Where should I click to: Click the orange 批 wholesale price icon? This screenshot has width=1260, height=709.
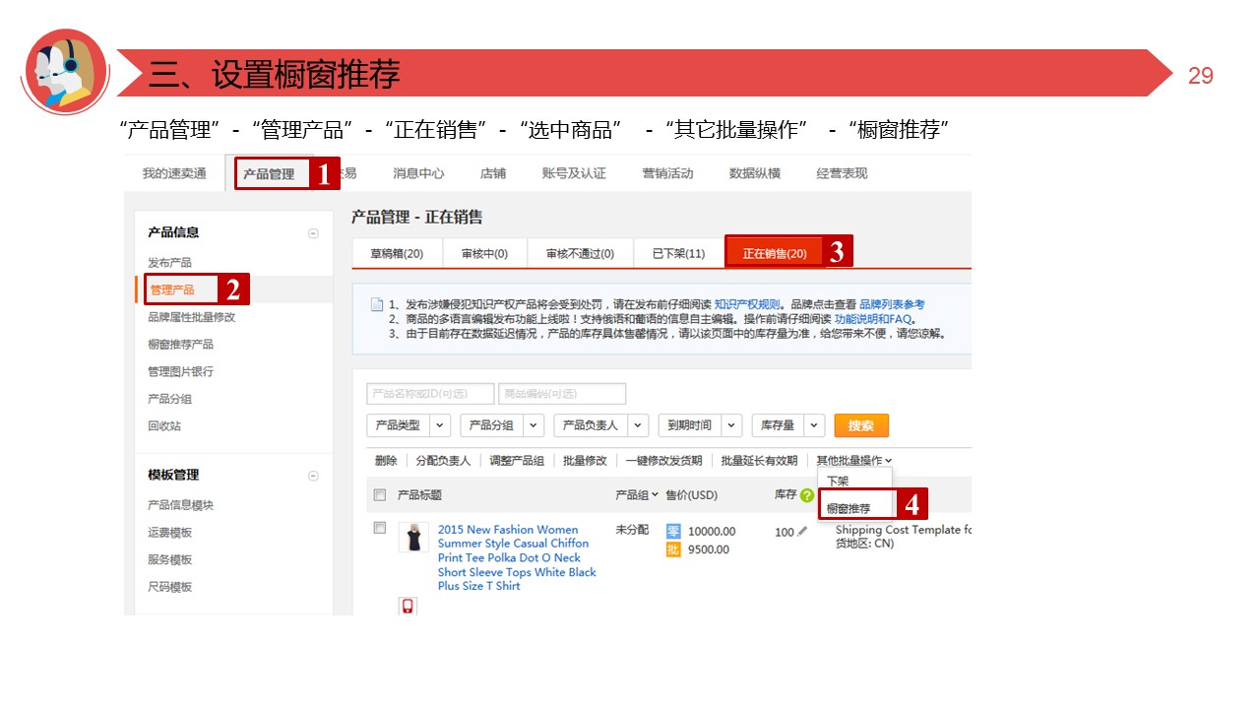point(673,549)
